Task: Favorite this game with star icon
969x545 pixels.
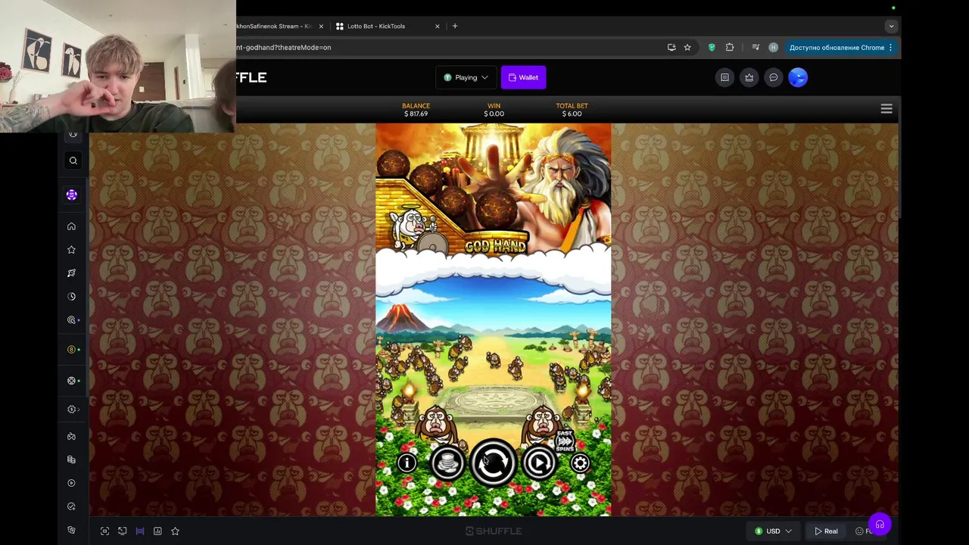Action: tap(175, 531)
